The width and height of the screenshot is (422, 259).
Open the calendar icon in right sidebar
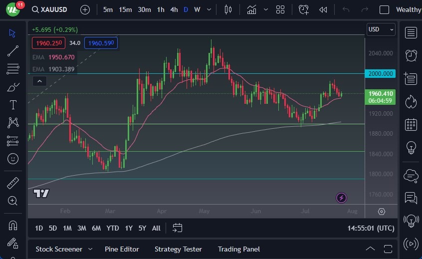click(411, 124)
